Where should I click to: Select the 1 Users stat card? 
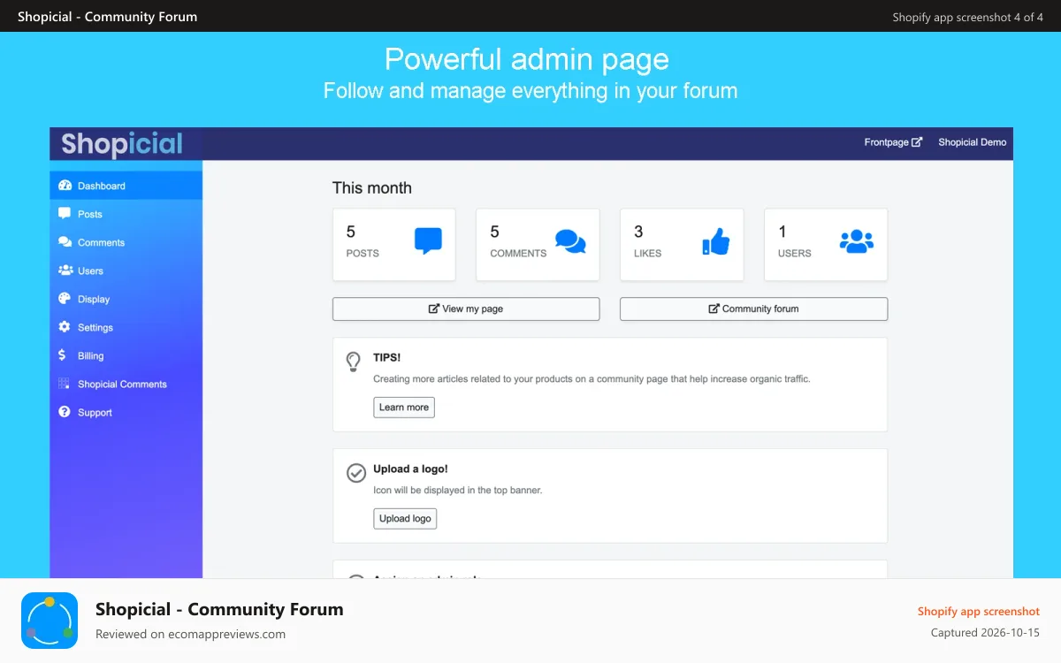click(x=826, y=245)
